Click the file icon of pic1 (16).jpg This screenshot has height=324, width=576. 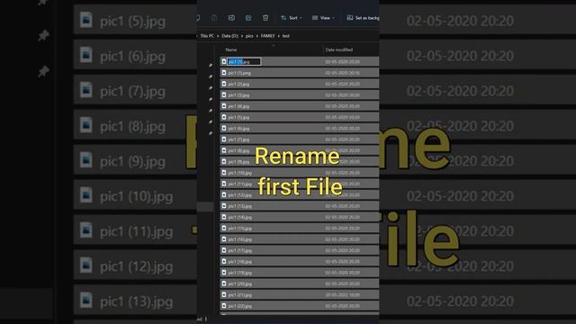click(x=224, y=239)
